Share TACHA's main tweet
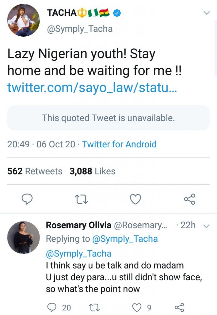The height and width of the screenshot is (315, 217). click(189, 199)
